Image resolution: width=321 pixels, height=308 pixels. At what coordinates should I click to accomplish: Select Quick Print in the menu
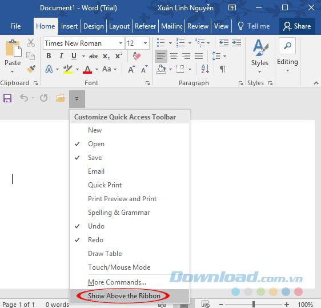(x=130, y=185)
